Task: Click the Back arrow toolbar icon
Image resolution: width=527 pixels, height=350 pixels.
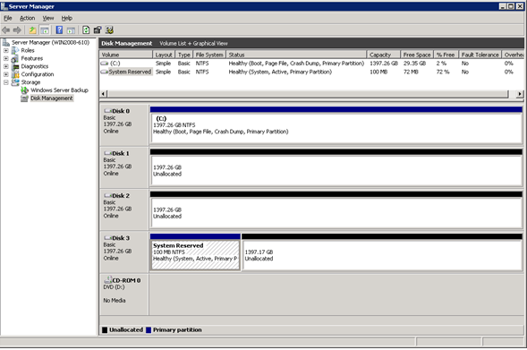Action: point(5,30)
